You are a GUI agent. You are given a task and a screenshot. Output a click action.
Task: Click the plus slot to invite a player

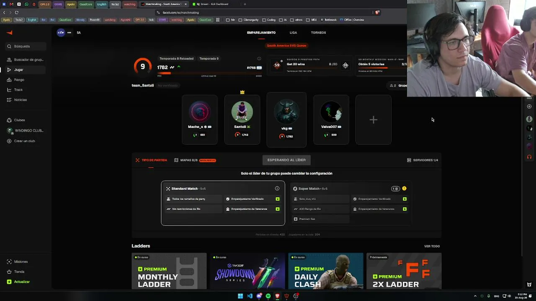click(374, 120)
